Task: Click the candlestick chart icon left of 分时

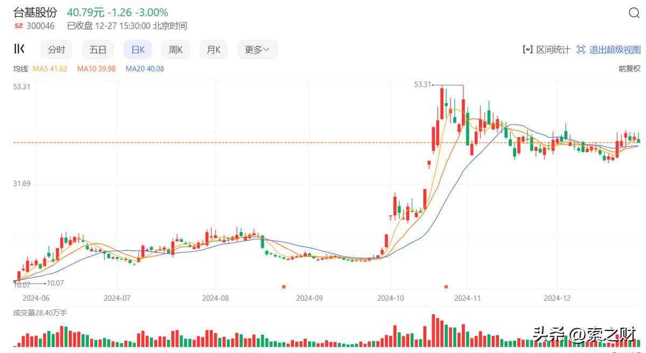Action: (19, 50)
